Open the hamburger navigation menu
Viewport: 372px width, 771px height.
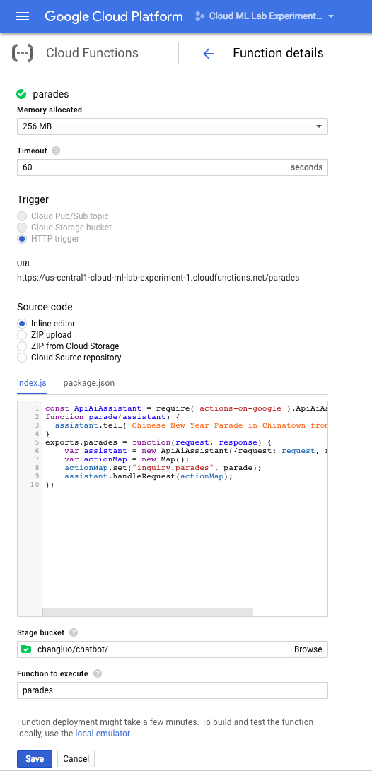pos(23,16)
